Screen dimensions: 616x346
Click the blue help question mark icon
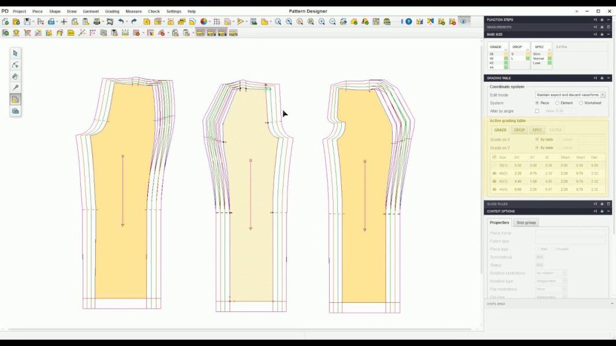pos(409,21)
